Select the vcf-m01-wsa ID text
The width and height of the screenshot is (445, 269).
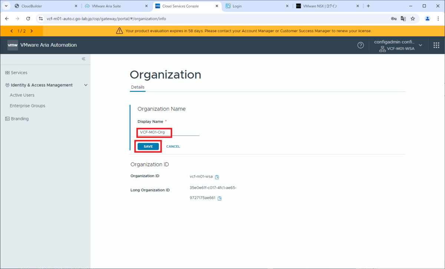(x=201, y=177)
